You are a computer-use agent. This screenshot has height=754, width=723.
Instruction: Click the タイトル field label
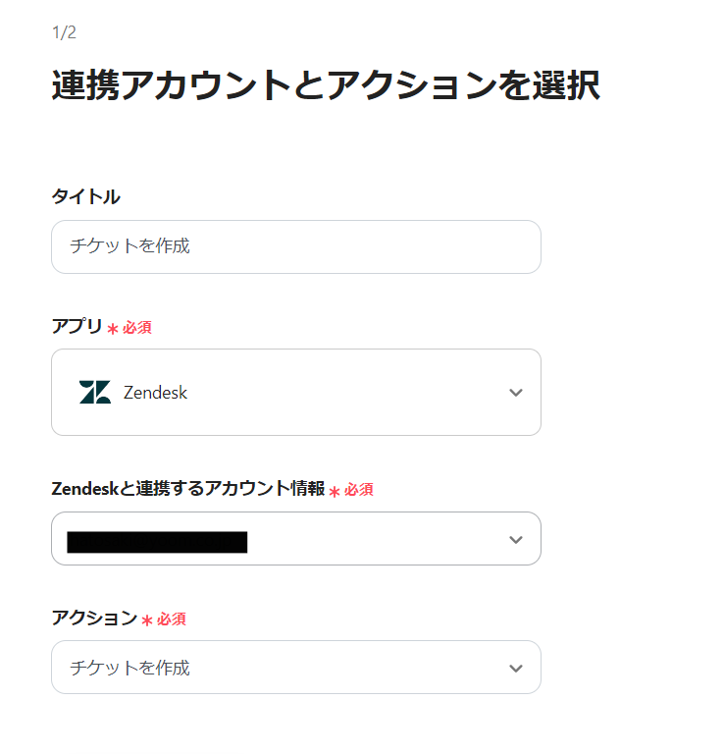[86, 196]
